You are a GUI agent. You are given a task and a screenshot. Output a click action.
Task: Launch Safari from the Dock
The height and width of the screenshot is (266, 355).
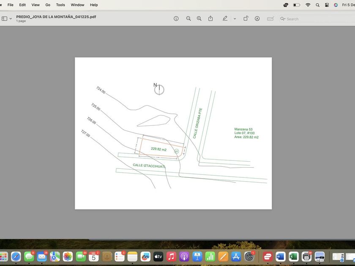tap(16, 256)
